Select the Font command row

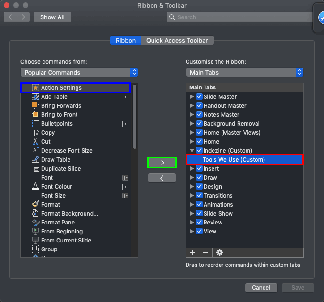click(x=76, y=177)
